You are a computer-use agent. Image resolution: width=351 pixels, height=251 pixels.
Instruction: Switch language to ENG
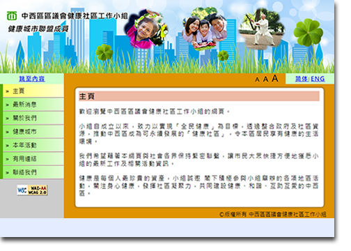pyautogui.click(x=318, y=79)
